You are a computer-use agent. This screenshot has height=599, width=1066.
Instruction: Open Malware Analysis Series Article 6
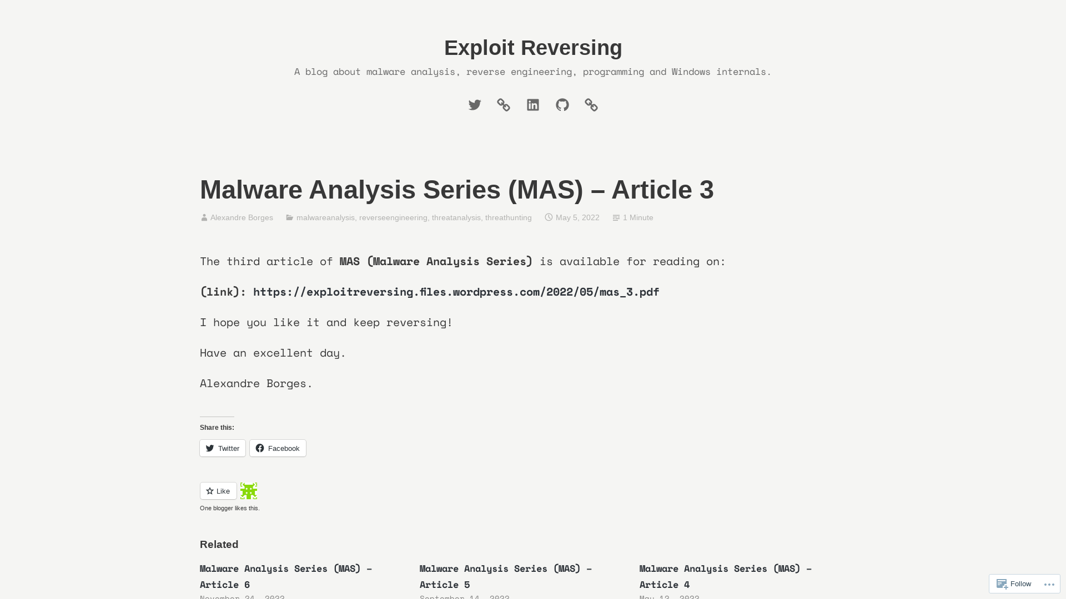click(285, 576)
